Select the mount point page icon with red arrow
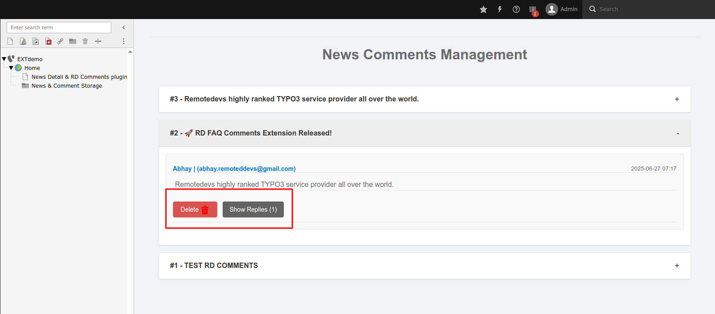715x314 pixels. click(x=48, y=41)
